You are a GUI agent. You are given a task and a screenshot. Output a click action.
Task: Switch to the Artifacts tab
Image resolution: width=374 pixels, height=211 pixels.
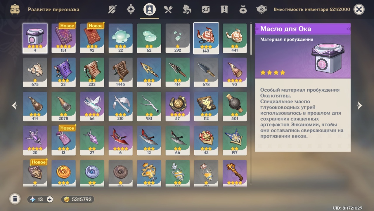[x=131, y=9]
